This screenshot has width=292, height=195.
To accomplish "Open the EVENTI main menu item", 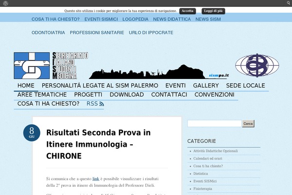I will [176, 86].
